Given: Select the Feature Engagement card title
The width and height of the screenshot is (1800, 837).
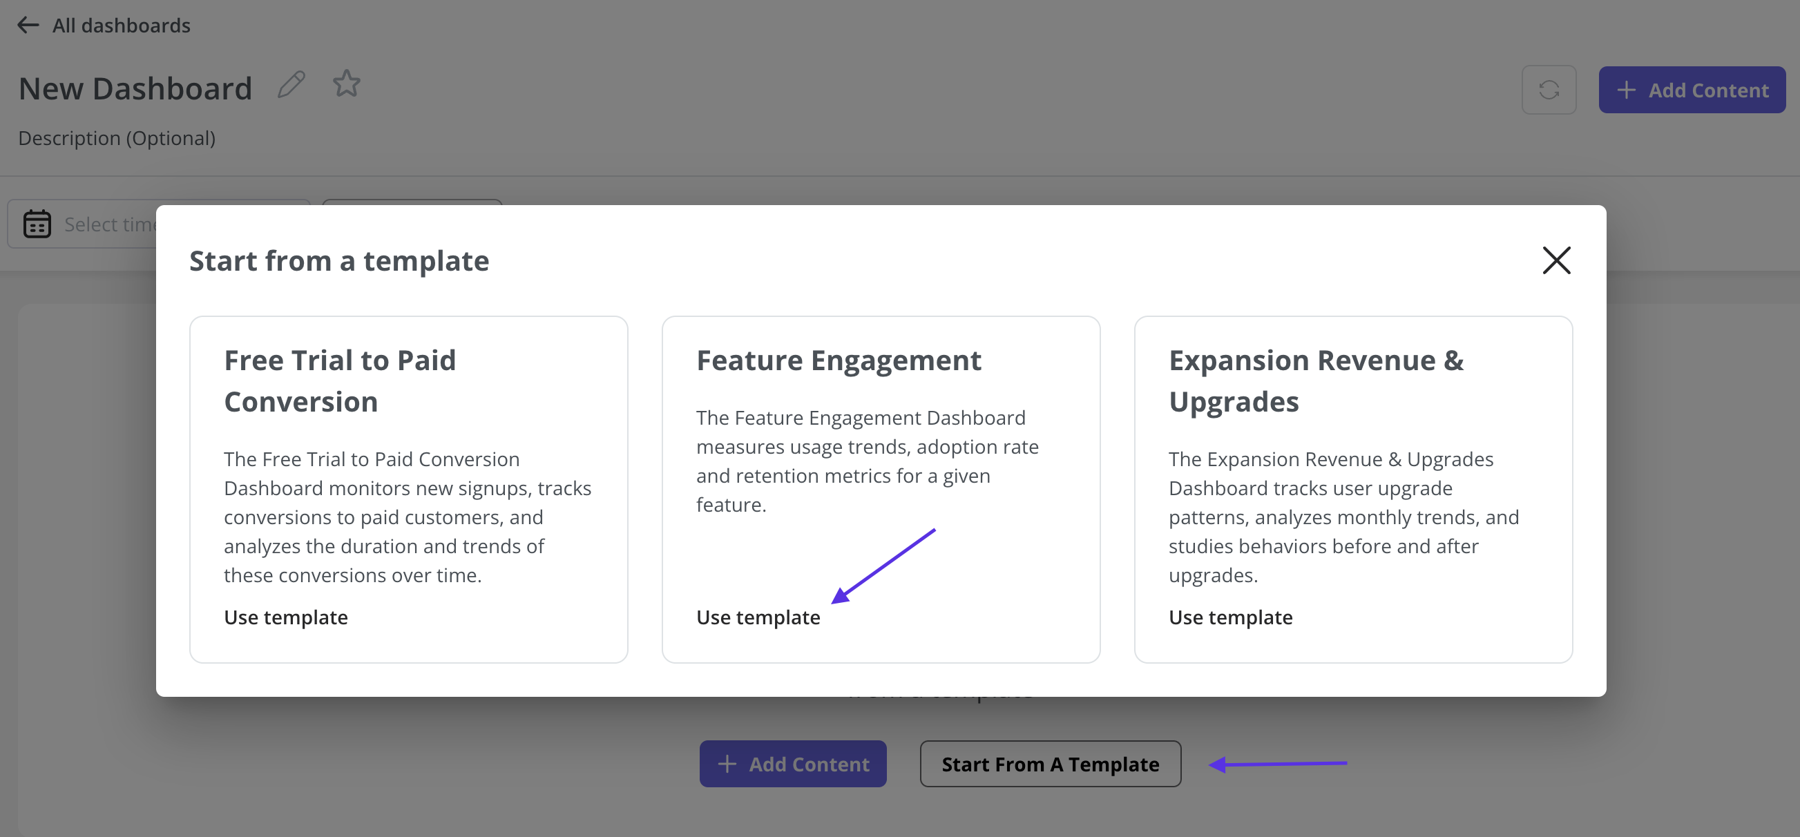Looking at the screenshot, I should [839, 360].
